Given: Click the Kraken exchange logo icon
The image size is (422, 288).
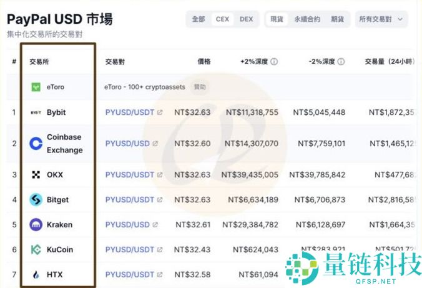Looking at the screenshot, I should [36, 225].
